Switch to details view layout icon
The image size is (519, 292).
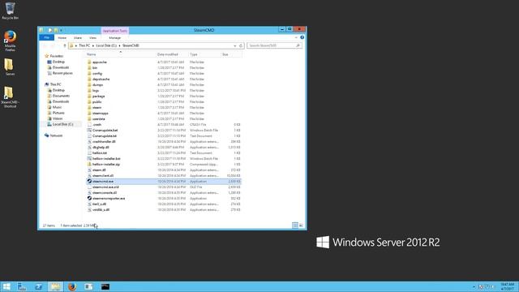(295, 225)
